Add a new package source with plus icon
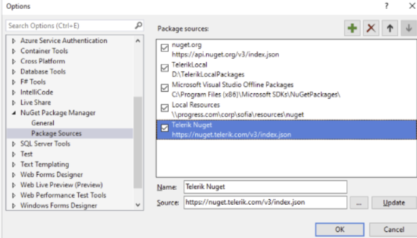417x238 pixels. [353, 28]
